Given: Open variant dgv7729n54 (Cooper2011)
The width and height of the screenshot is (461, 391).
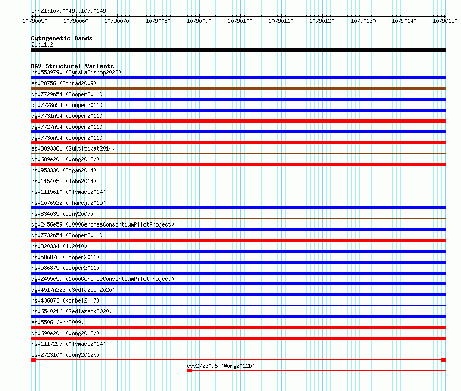Looking at the screenshot, I should pyautogui.click(x=67, y=94).
